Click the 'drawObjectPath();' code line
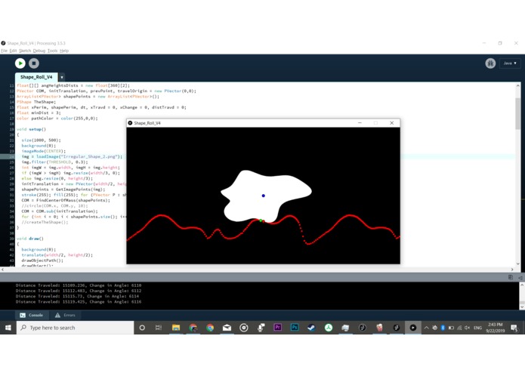Image resolution: width=525 pixels, height=373 pixels. click(x=42, y=260)
